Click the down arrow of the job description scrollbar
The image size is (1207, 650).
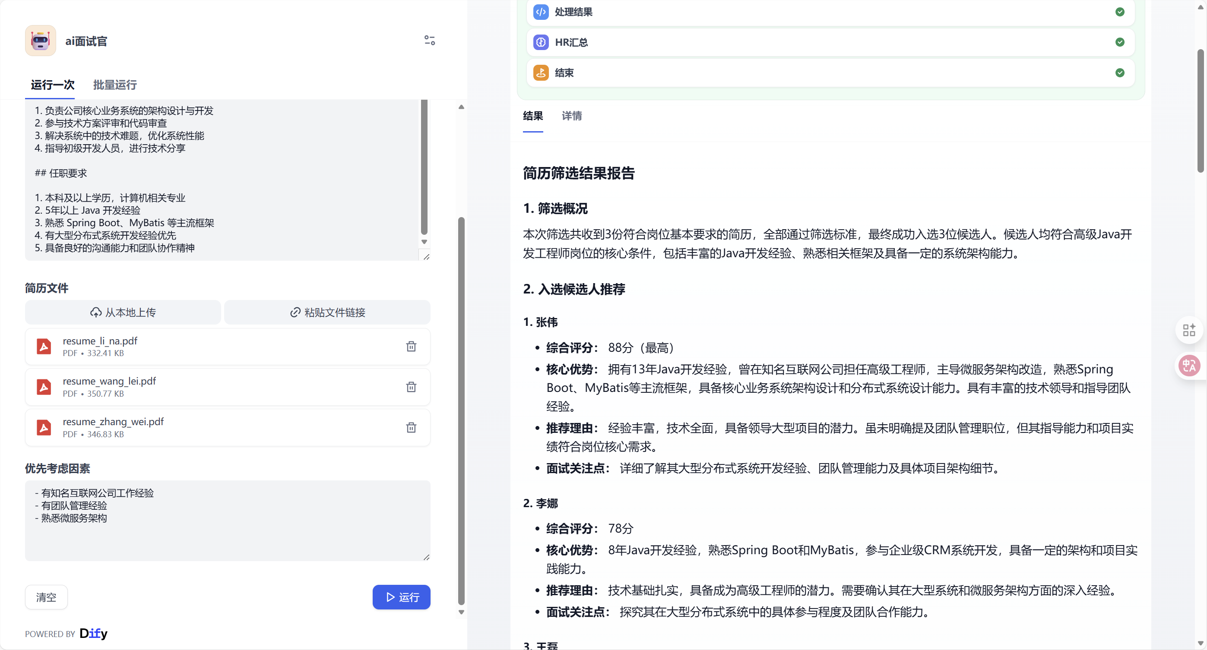[424, 242]
